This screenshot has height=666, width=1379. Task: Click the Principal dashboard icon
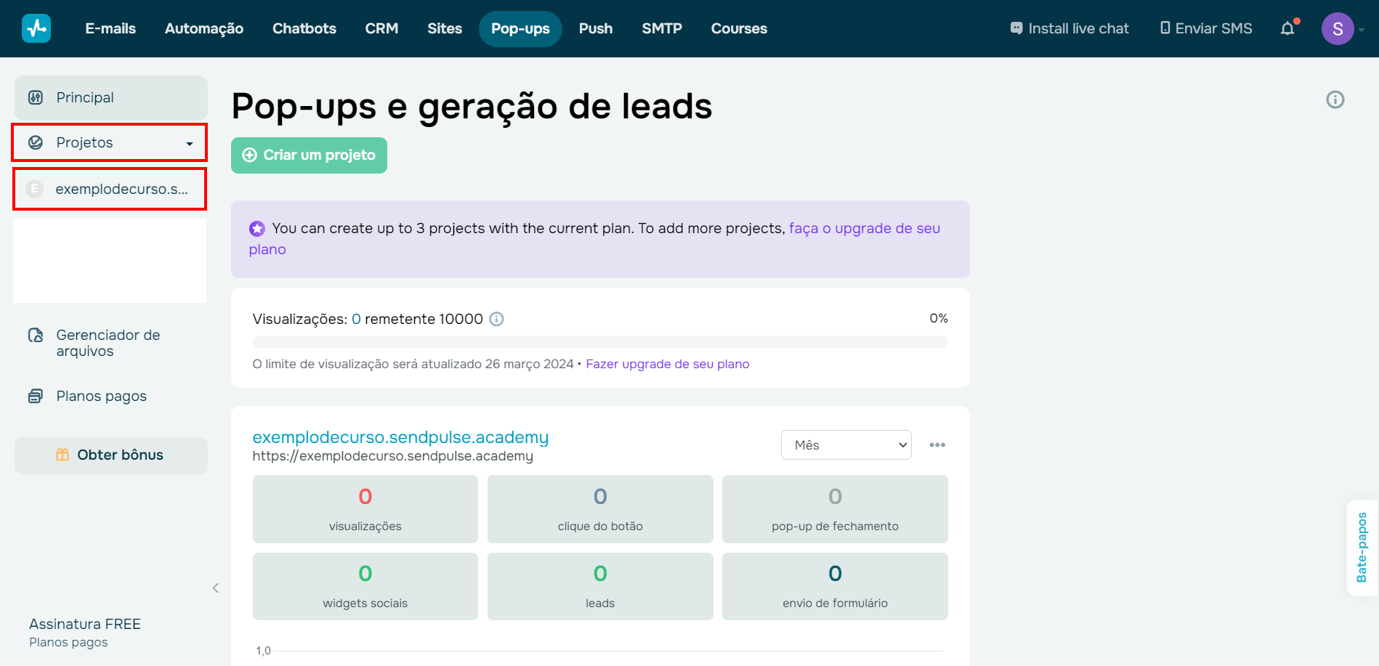[35, 97]
